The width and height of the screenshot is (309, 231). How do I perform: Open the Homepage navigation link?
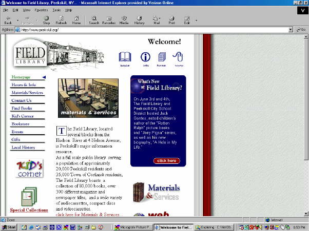(x=21, y=77)
